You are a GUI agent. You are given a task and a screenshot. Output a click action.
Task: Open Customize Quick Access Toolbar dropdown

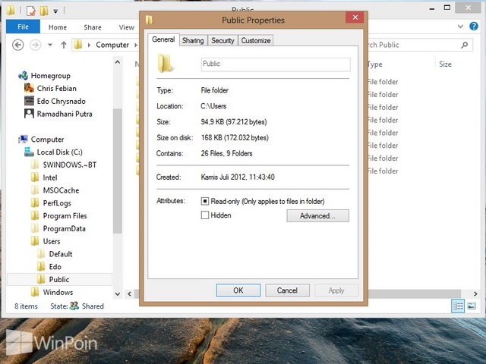click(x=55, y=11)
